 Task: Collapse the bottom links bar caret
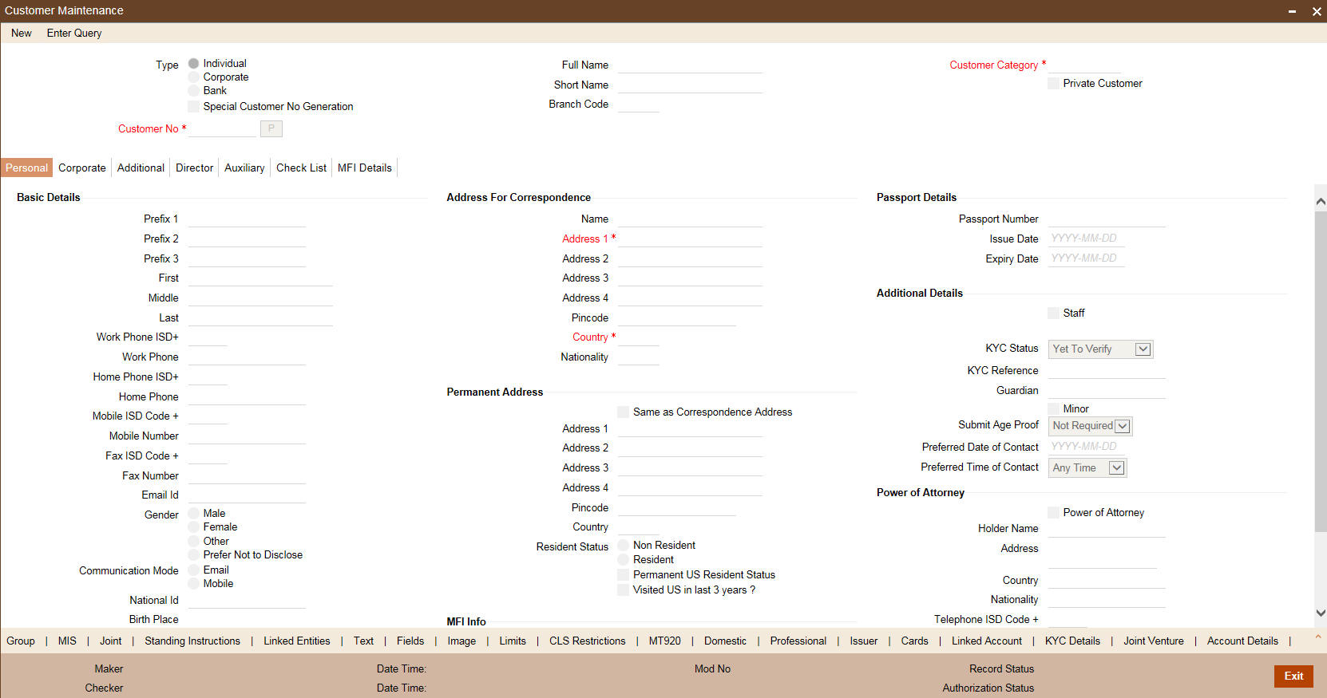(x=1318, y=637)
